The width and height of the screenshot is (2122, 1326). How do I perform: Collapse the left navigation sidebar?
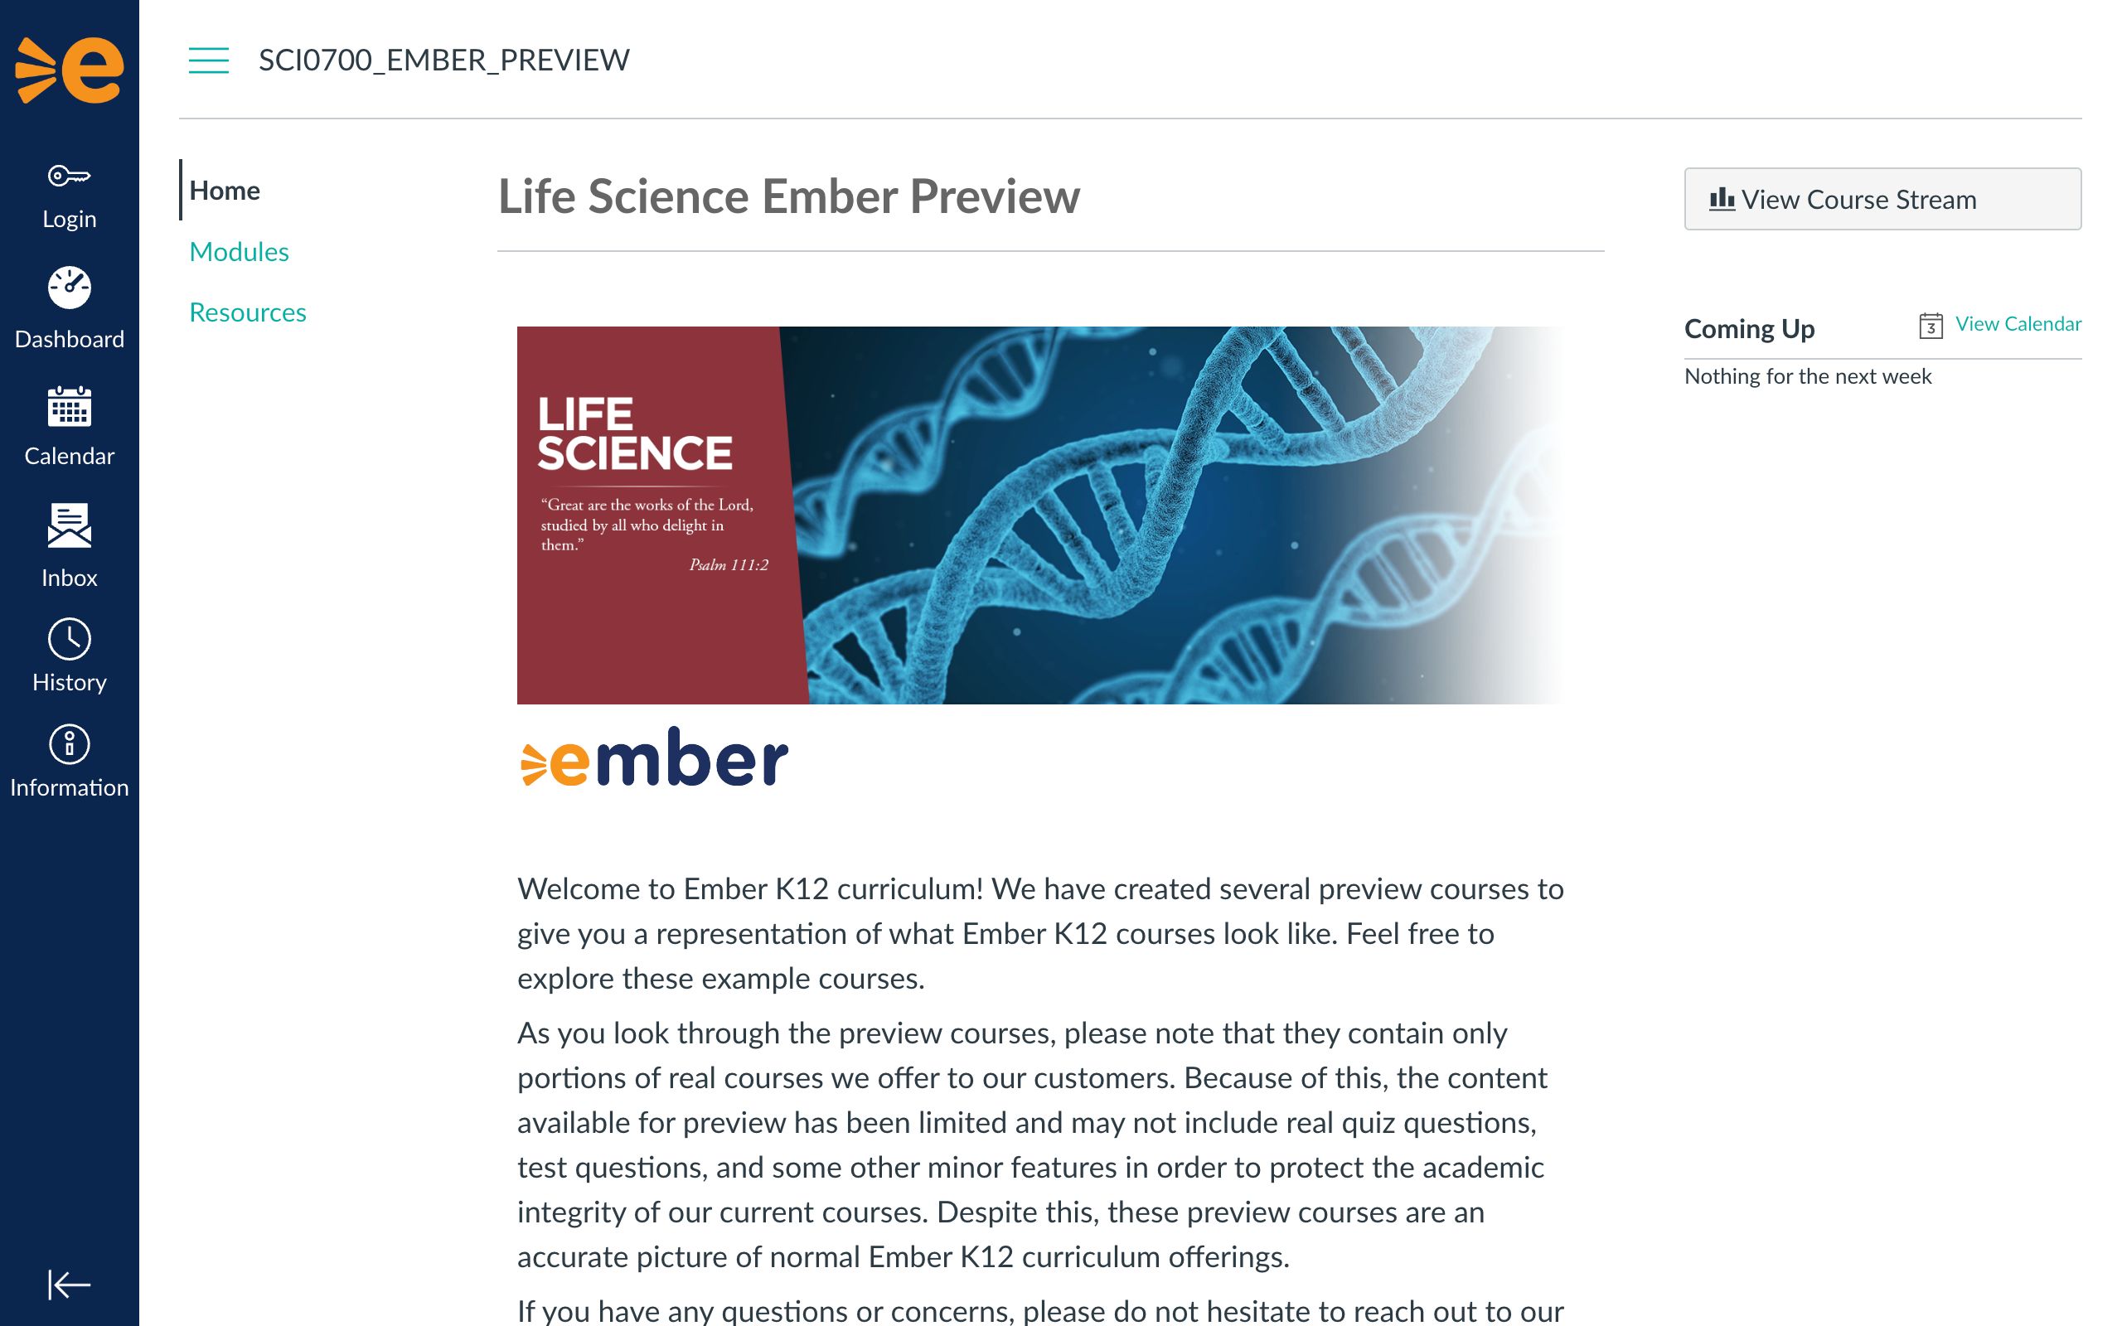point(70,1285)
